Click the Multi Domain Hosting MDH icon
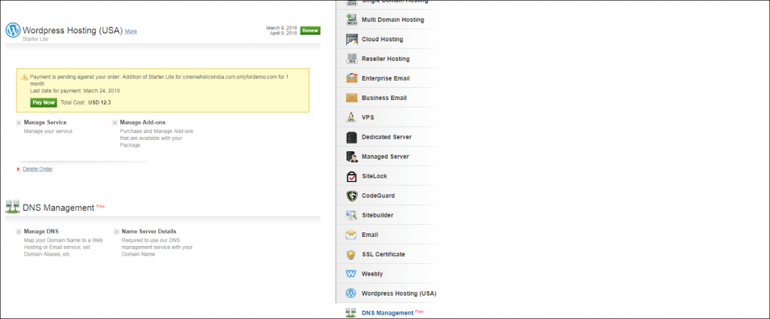This screenshot has height=319, width=770. [x=352, y=20]
